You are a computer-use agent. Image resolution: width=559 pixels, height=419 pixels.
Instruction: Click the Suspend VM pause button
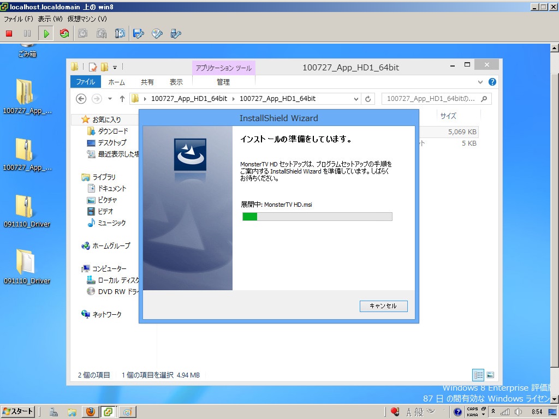(x=27, y=33)
